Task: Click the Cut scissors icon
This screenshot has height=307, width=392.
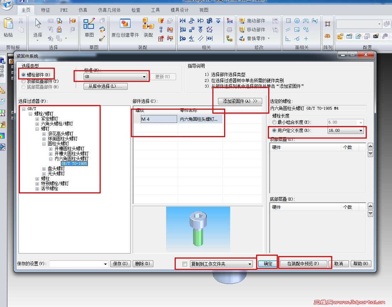Action: [x=21, y=21]
